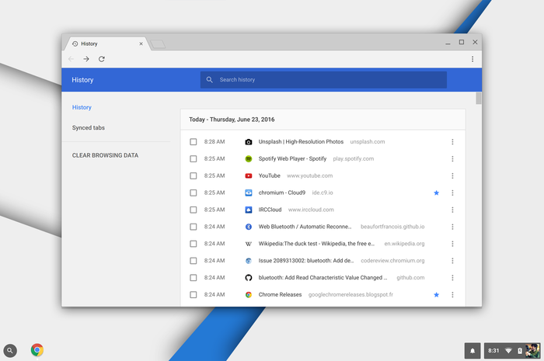Open the launcher search button in shelf
This screenshot has width=544, height=361.
10,350
